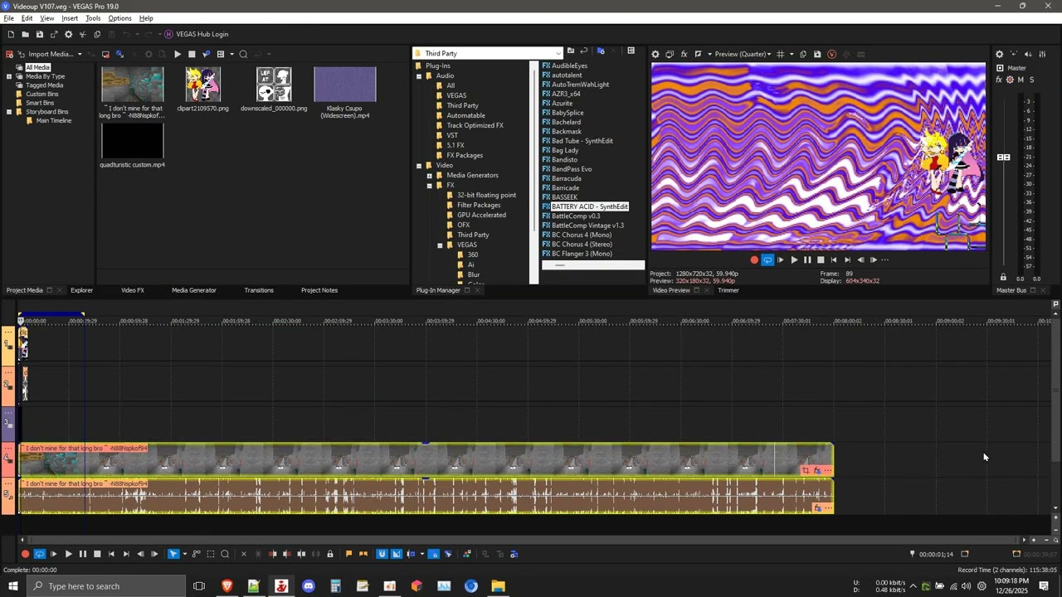This screenshot has height=597, width=1062.
Task: Solo the Master bus with S button
Action: coord(1032,80)
